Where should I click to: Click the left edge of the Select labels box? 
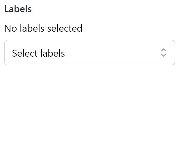(x=7, y=53)
